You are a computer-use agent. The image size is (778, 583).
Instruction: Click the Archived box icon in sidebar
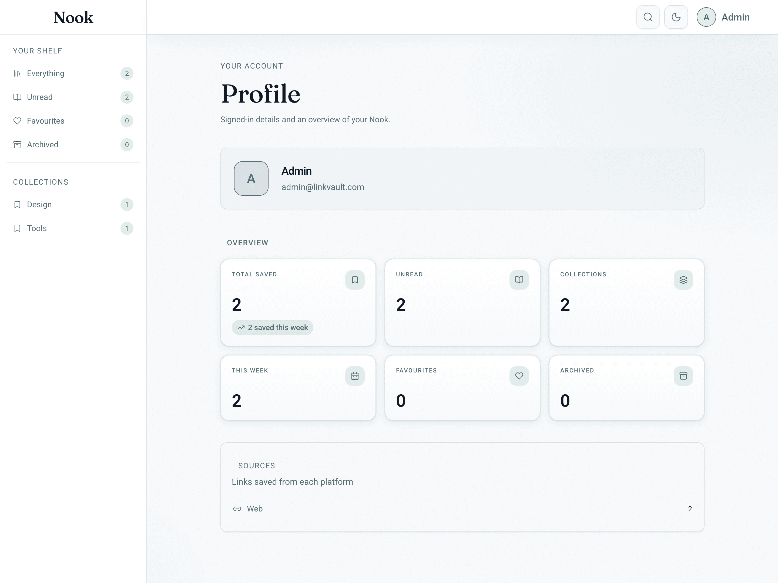click(17, 145)
